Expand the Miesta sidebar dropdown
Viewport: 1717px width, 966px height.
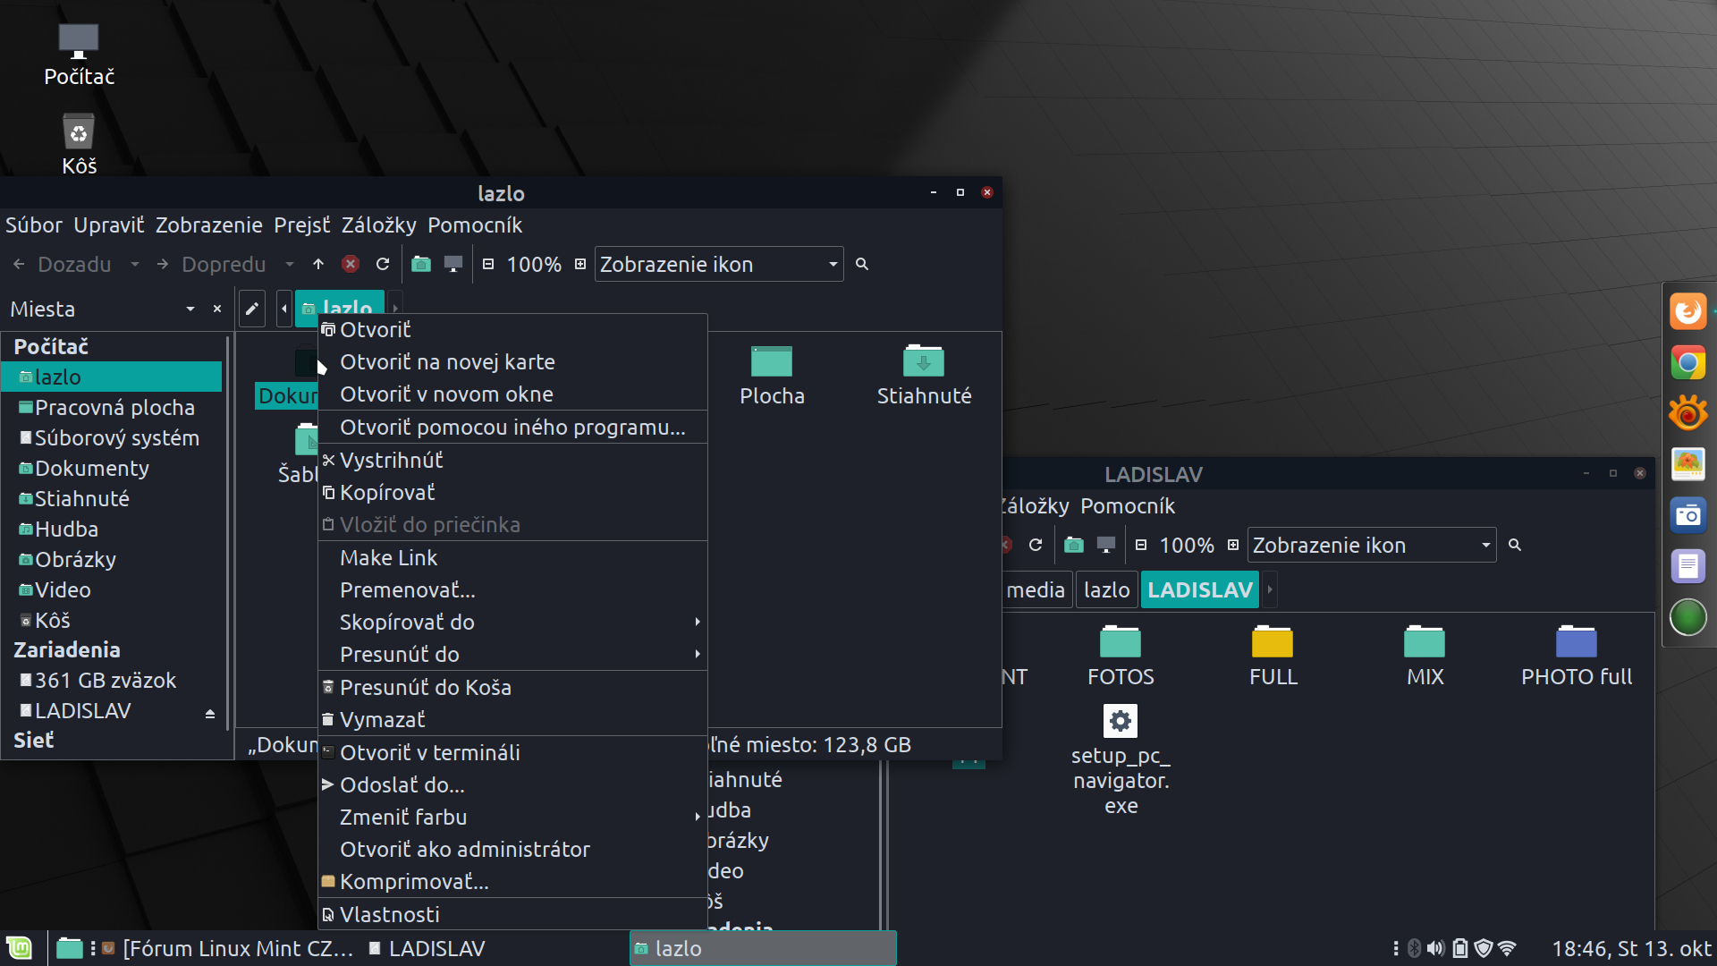(190, 309)
